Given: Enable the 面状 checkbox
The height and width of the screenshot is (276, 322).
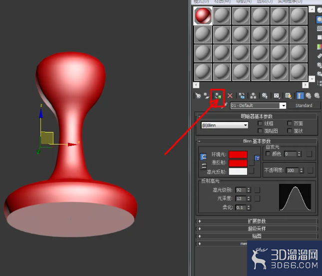Looking at the screenshot, I should pos(290,130).
